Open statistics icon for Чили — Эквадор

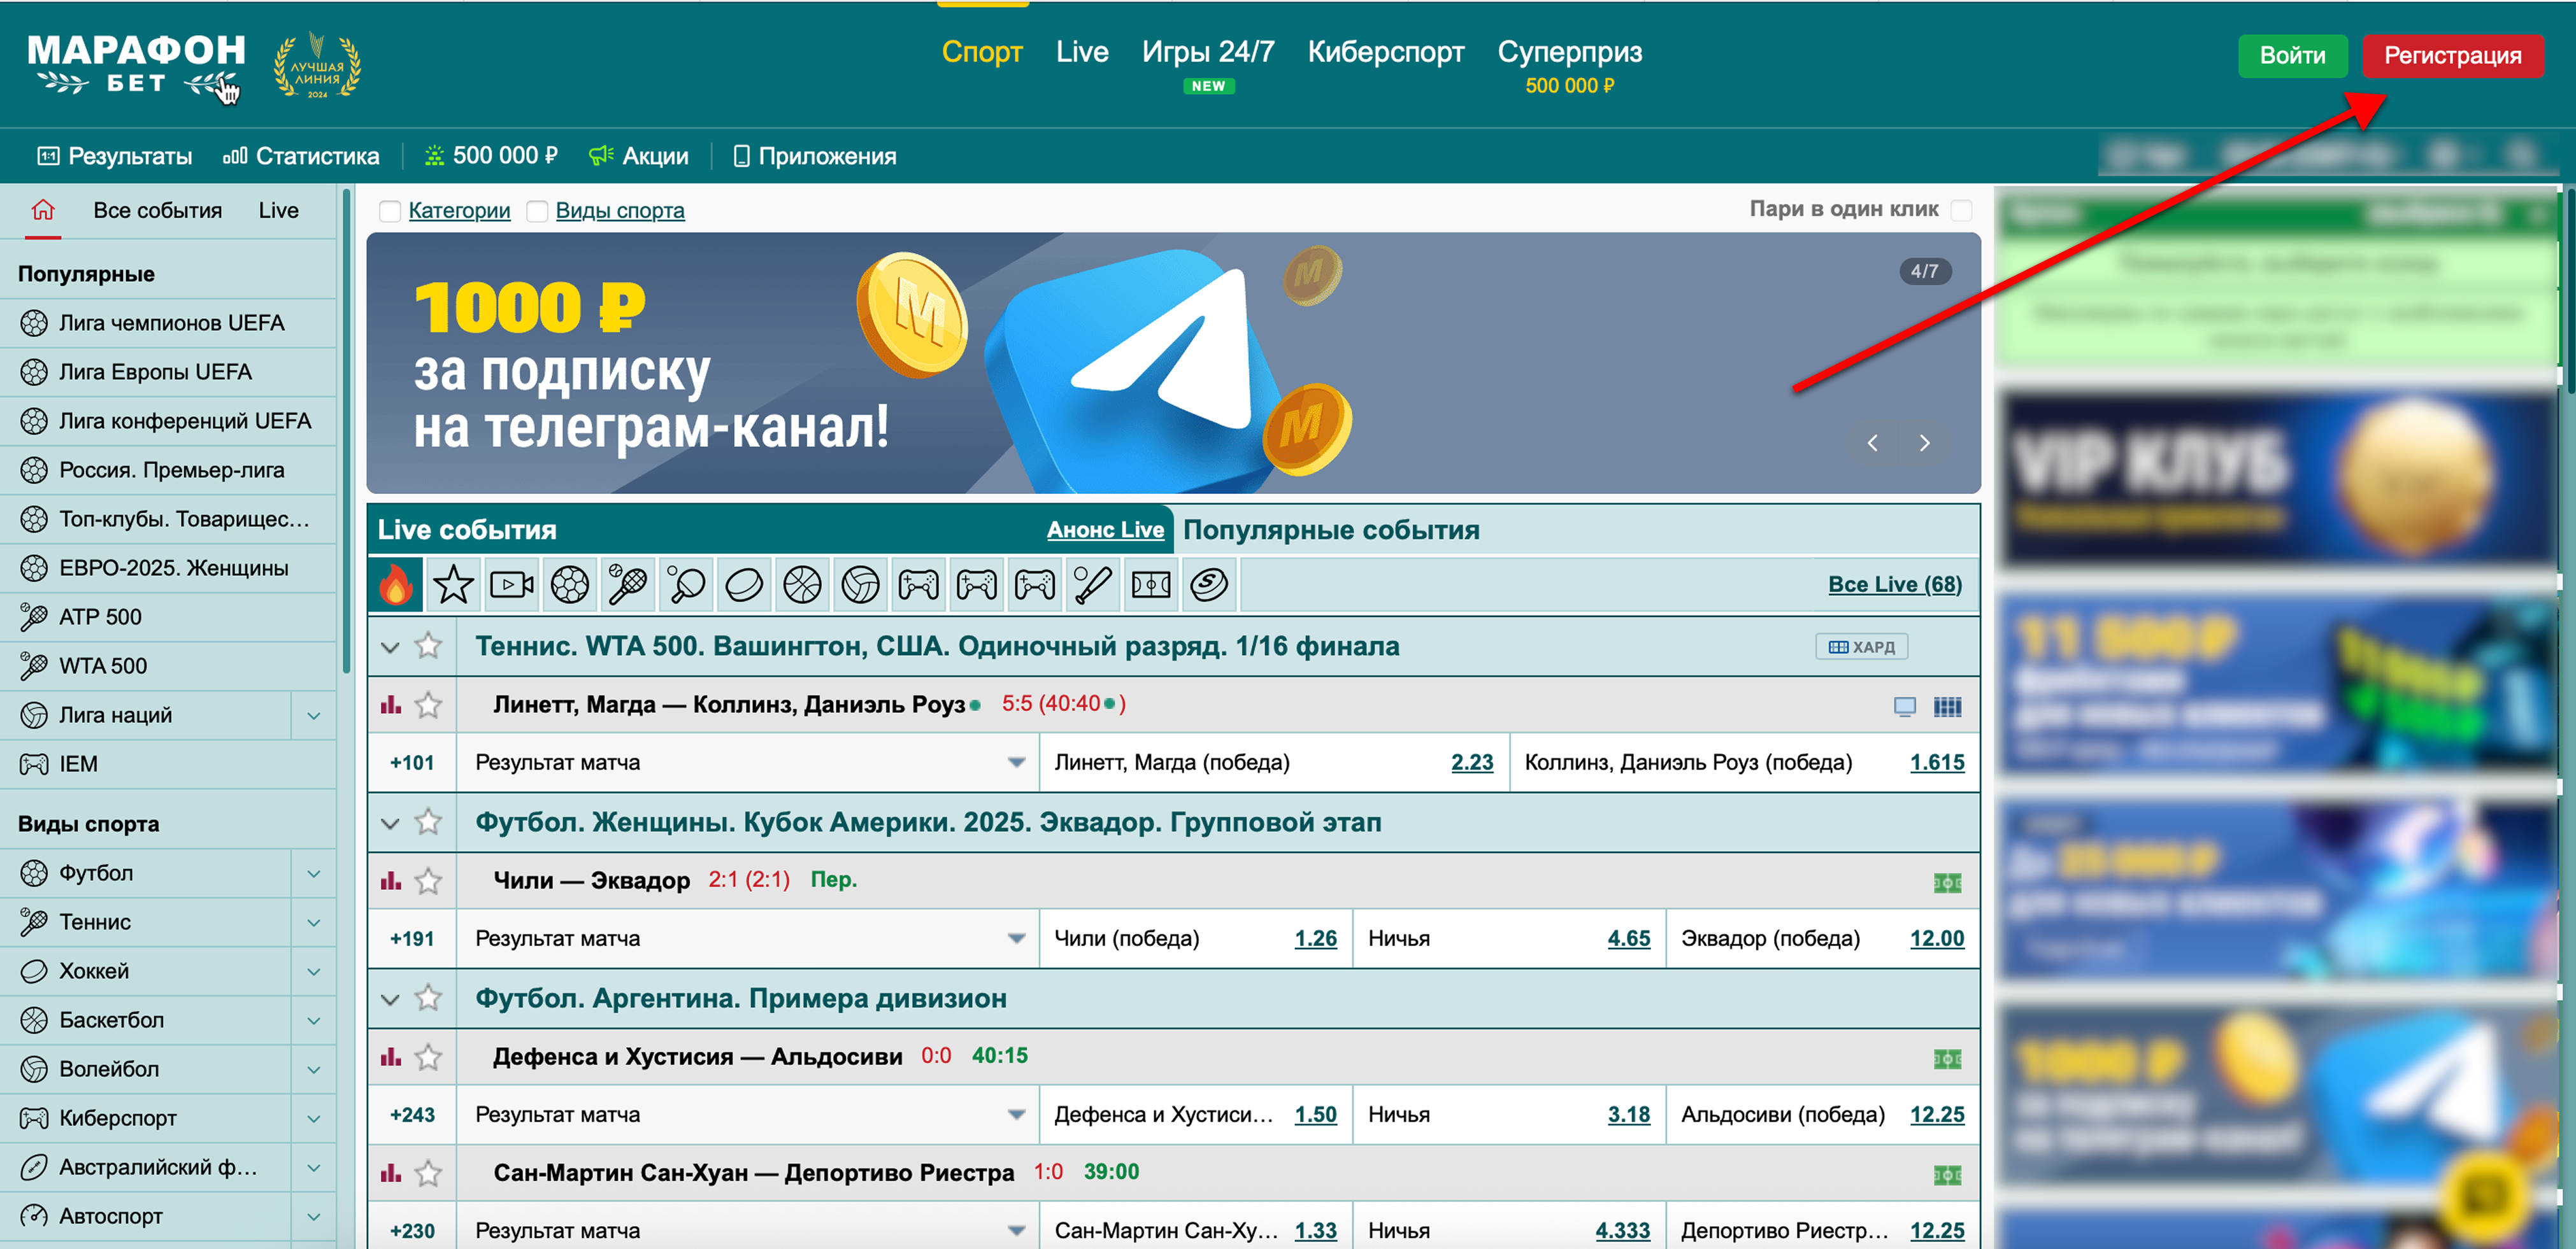pyautogui.click(x=391, y=880)
